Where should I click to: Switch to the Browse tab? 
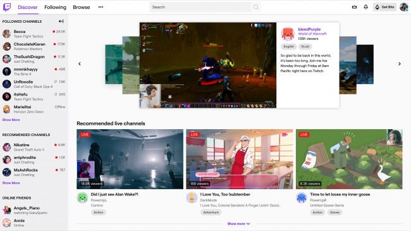coord(82,7)
